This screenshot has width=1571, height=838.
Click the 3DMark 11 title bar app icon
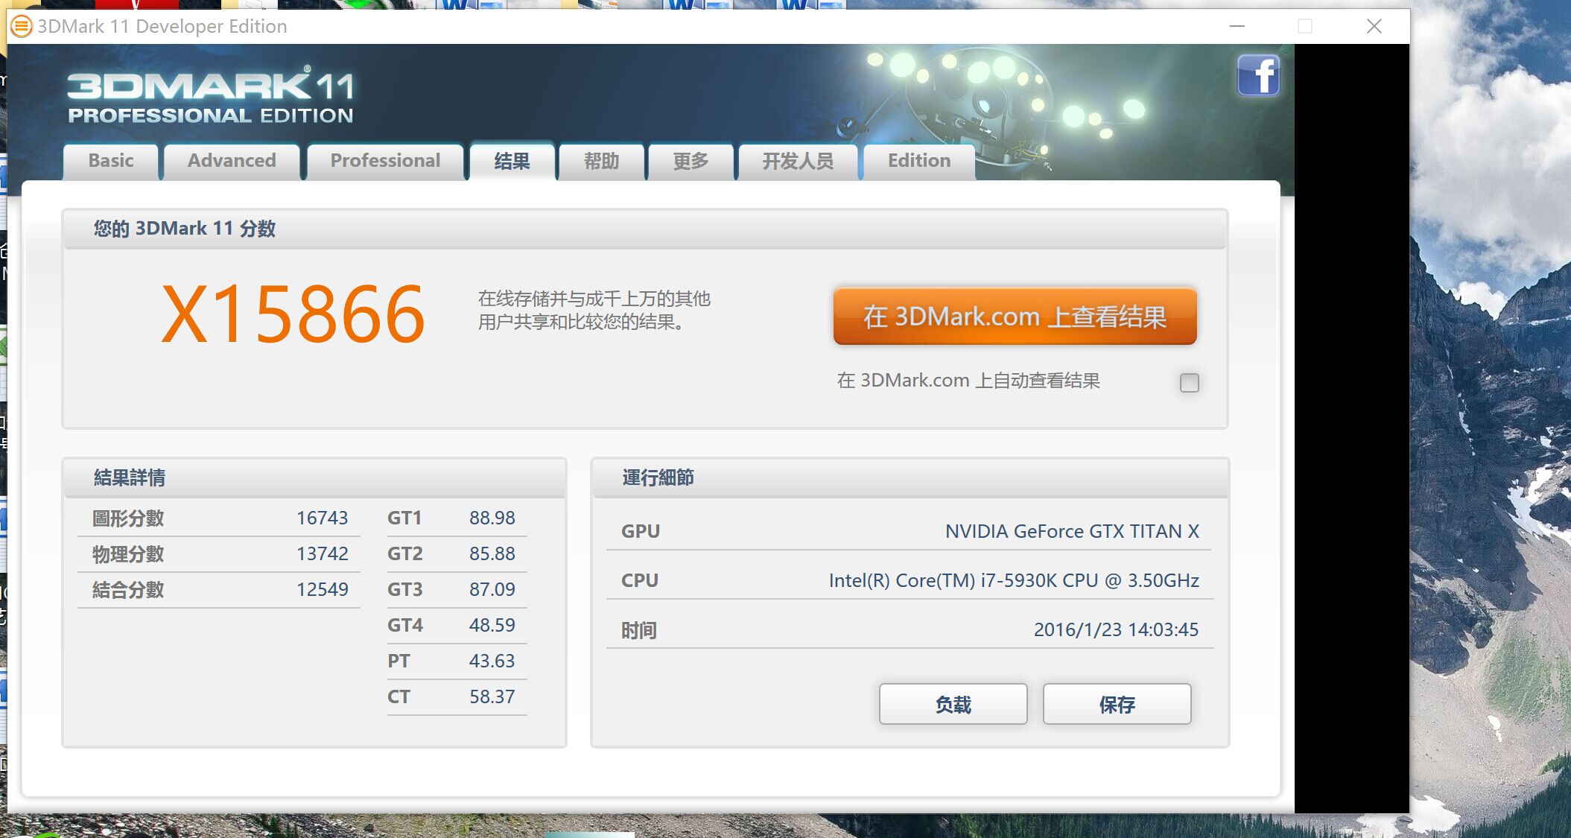pos(21,27)
